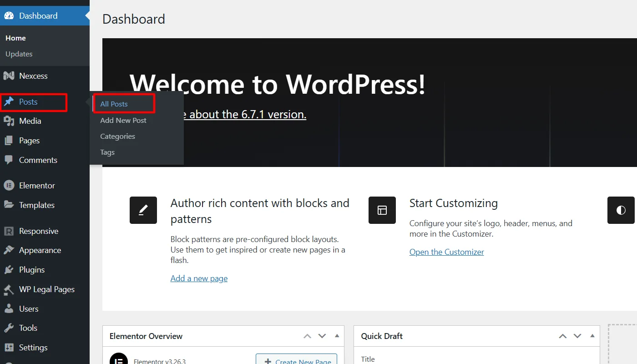Click the Elementor Overview heading

pos(146,336)
